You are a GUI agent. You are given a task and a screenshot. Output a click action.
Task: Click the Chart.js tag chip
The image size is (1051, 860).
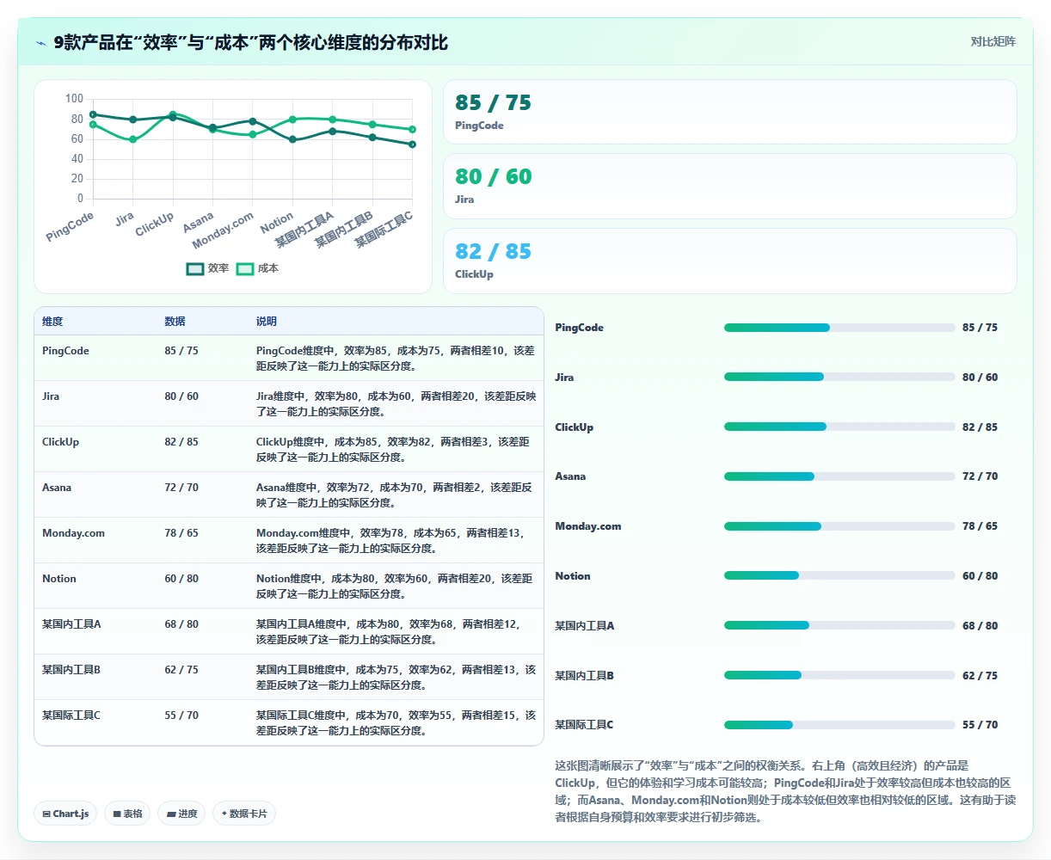point(65,814)
